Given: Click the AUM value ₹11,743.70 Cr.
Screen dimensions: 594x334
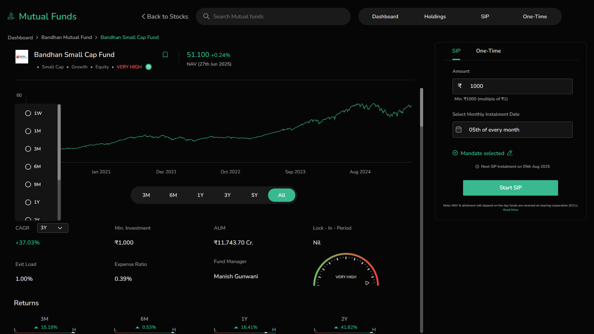Looking at the screenshot, I should point(233,242).
